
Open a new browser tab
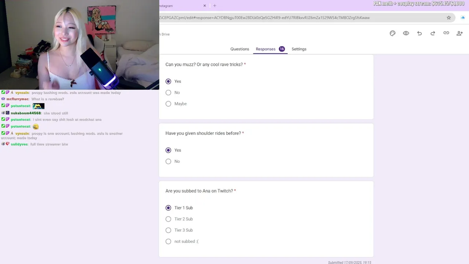pyautogui.click(x=215, y=5)
